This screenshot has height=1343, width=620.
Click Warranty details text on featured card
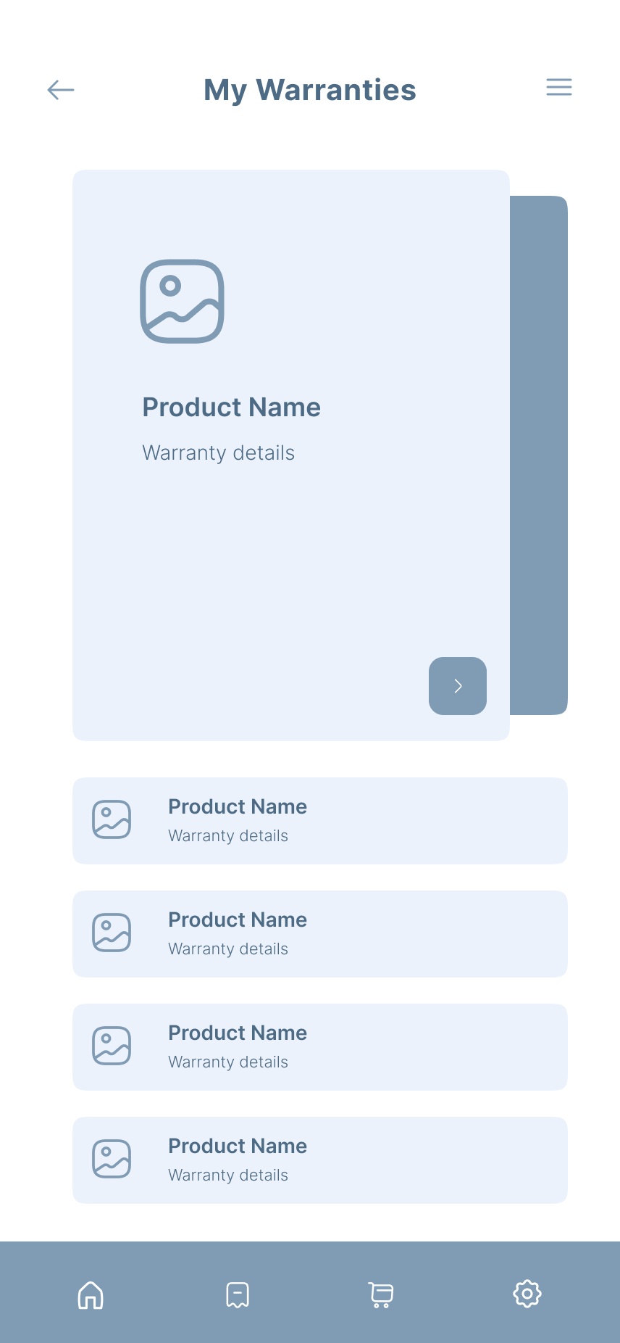tap(218, 453)
